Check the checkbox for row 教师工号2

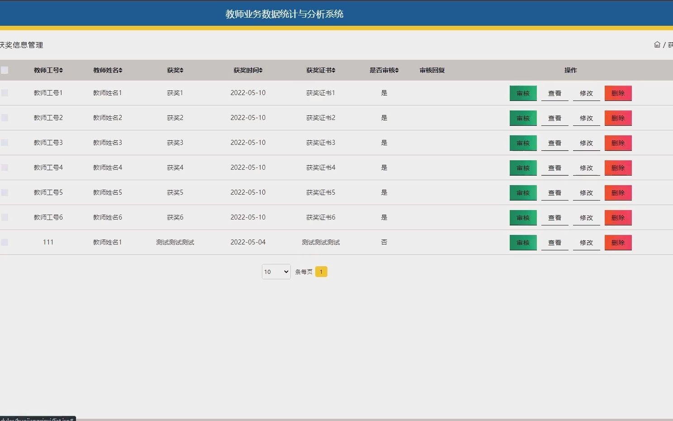pyautogui.click(x=5, y=118)
